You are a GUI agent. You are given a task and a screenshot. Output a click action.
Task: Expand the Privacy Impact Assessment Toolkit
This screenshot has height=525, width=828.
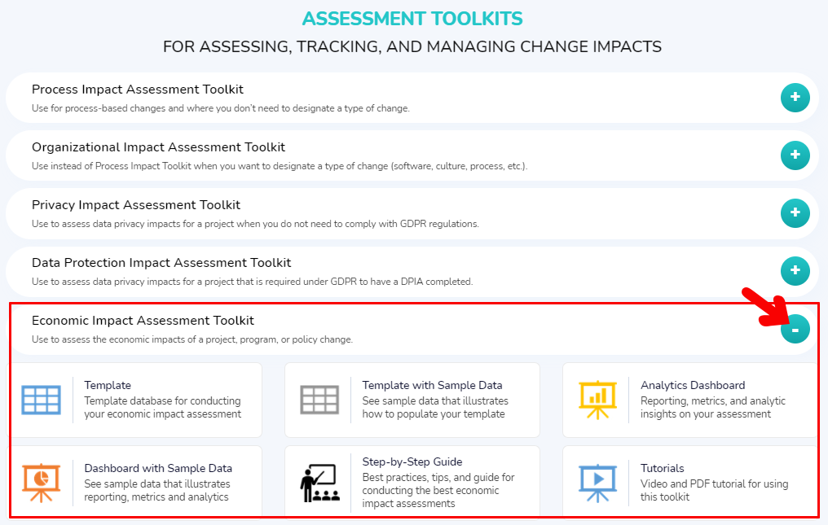click(795, 213)
